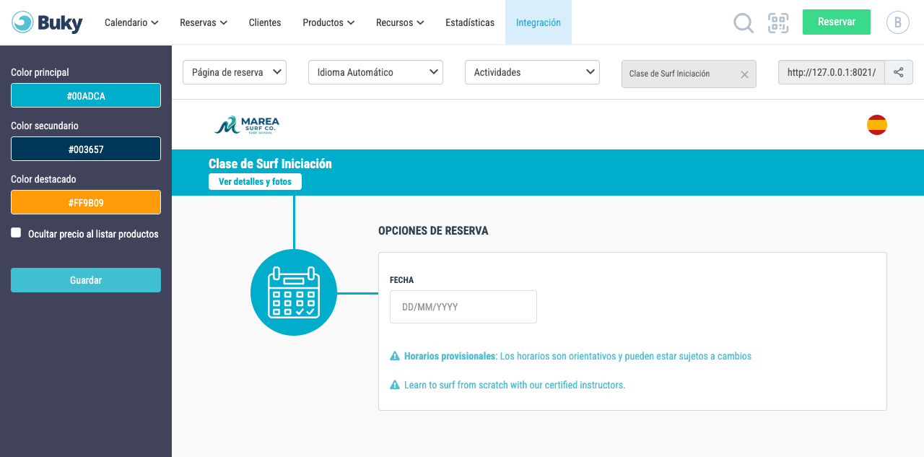Open the Productos menu
Image resolution: width=924 pixels, height=457 pixels.
click(328, 22)
